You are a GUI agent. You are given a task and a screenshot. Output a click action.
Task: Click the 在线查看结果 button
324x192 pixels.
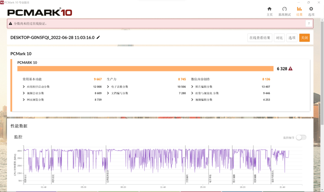pos(260,38)
